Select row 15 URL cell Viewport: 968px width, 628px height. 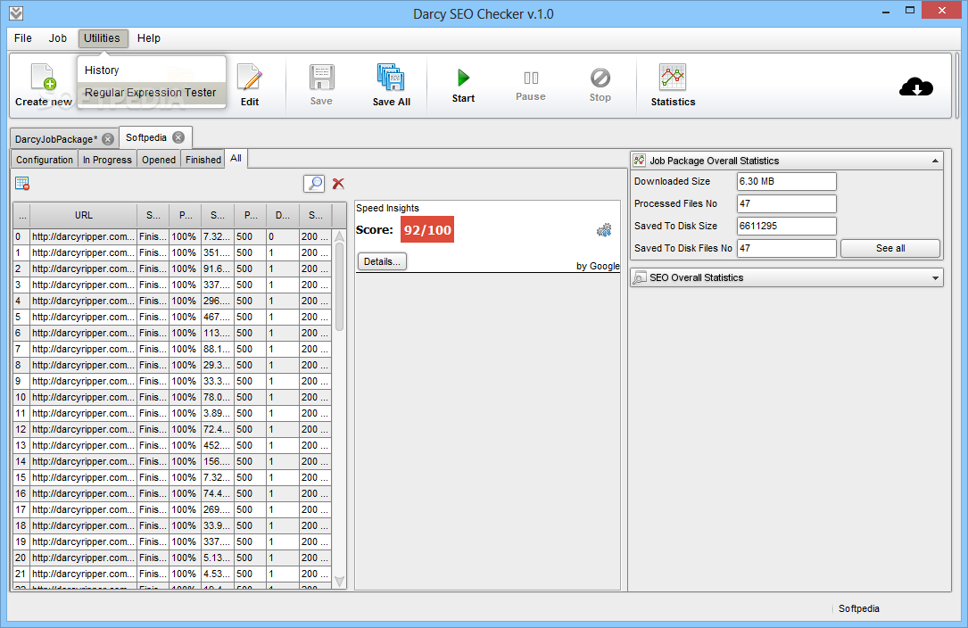pyautogui.click(x=83, y=477)
